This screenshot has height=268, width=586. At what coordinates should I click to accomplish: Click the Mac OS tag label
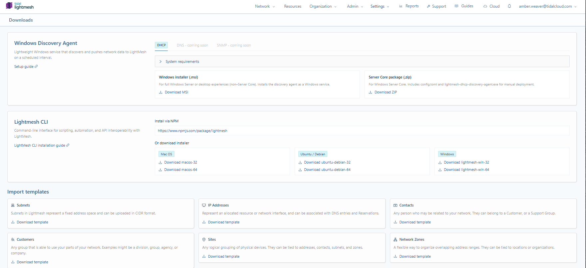(166, 154)
